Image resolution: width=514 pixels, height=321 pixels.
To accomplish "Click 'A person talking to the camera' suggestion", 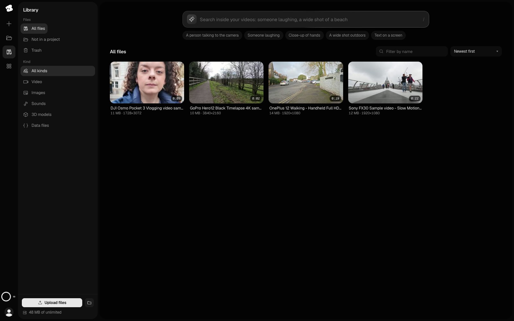I will point(212,35).
